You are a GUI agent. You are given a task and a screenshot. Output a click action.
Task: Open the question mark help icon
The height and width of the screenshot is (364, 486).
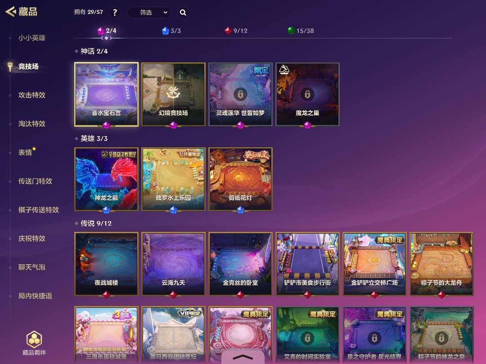coord(115,13)
